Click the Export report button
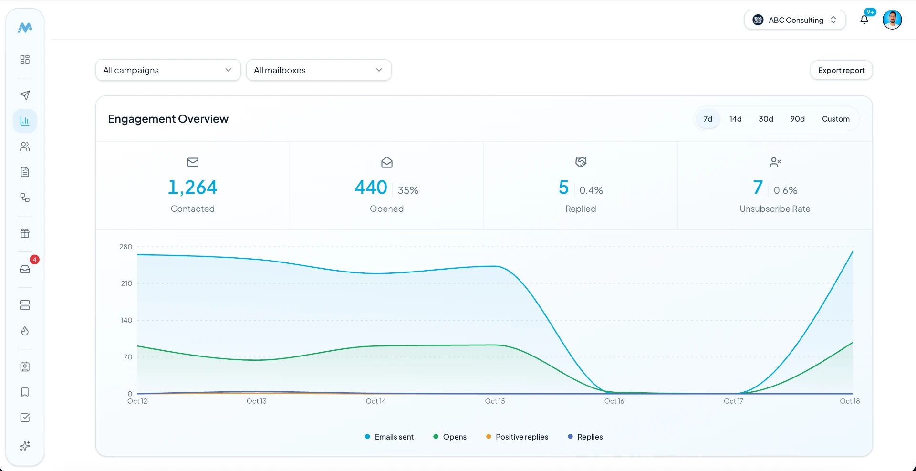This screenshot has height=471, width=916. click(841, 70)
